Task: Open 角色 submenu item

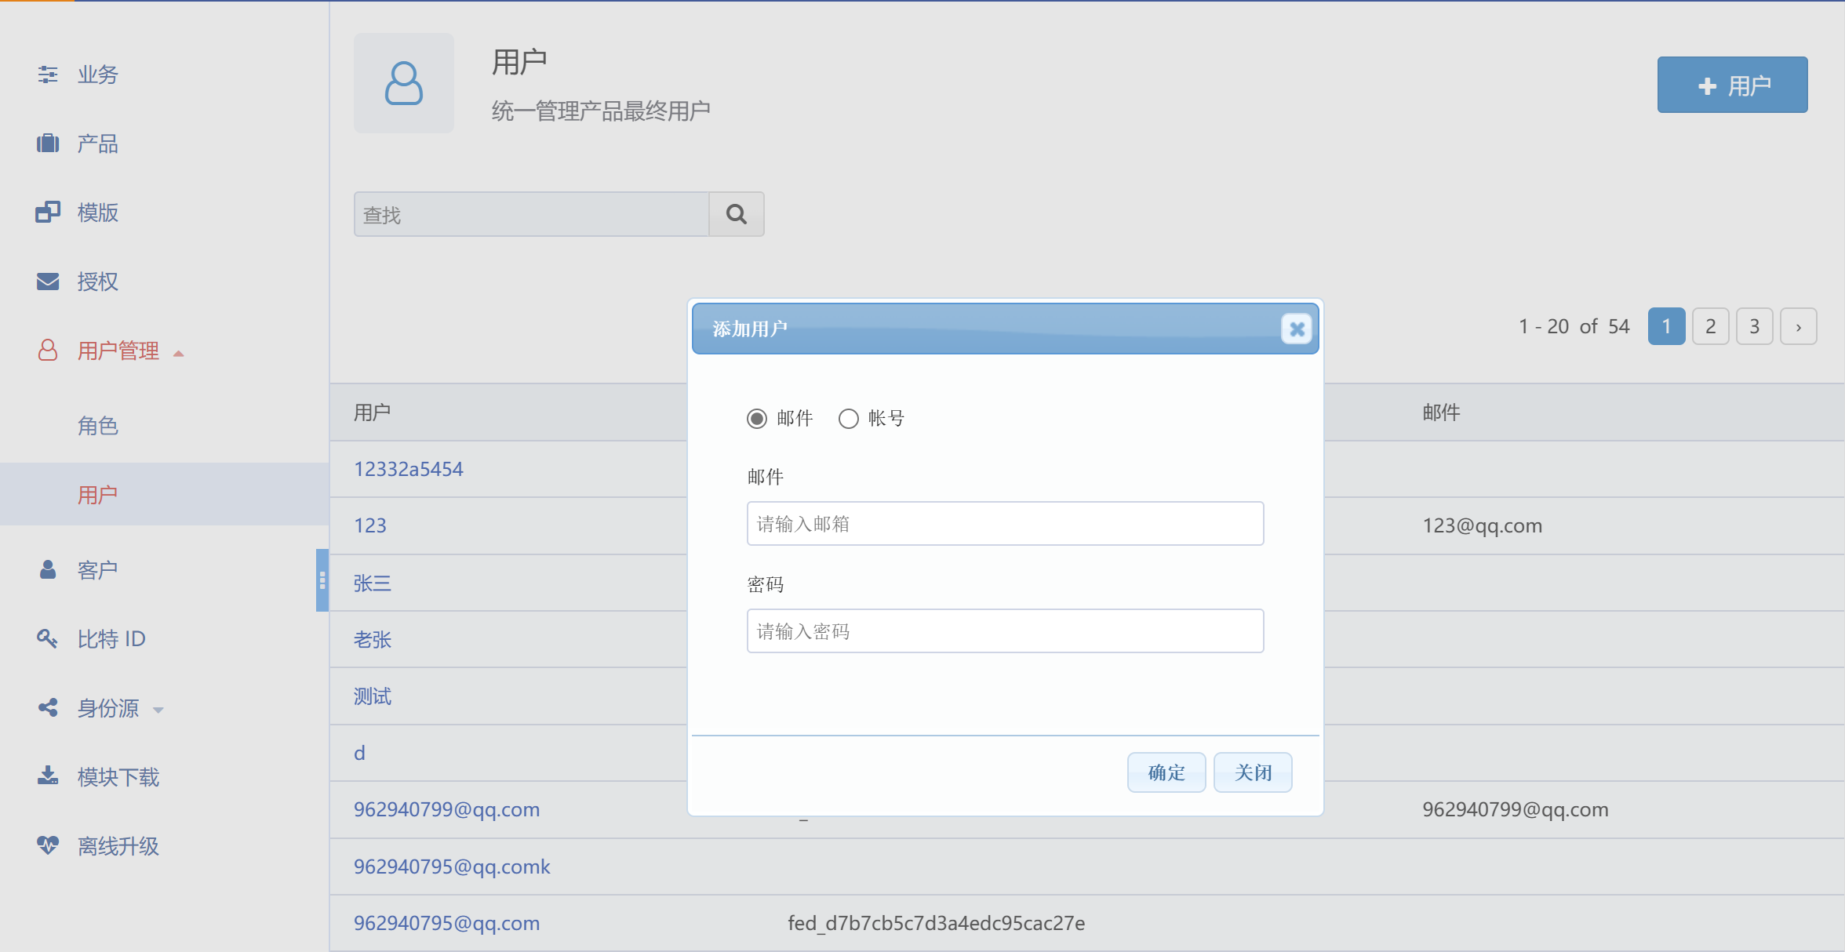Action: point(97,426)
